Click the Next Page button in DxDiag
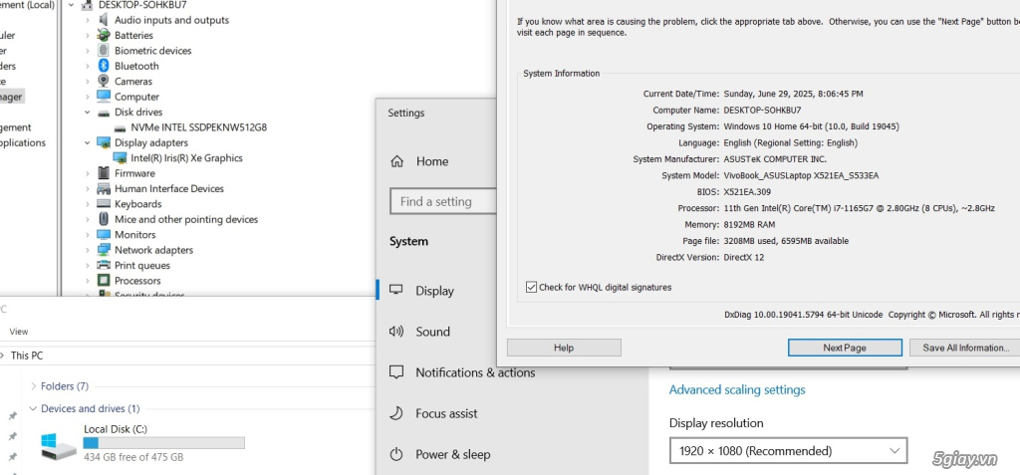The image size is (1020, 475). click(845, 348)
